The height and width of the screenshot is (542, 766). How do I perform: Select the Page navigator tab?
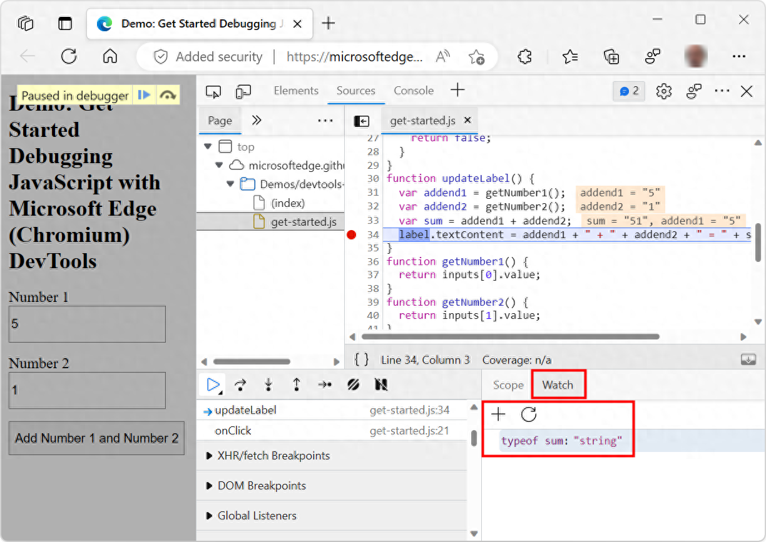point(220,121)
